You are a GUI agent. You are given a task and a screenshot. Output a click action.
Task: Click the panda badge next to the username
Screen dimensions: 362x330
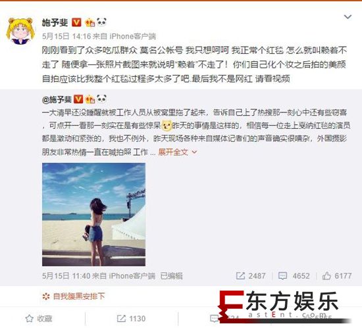(x=101, y=22)
